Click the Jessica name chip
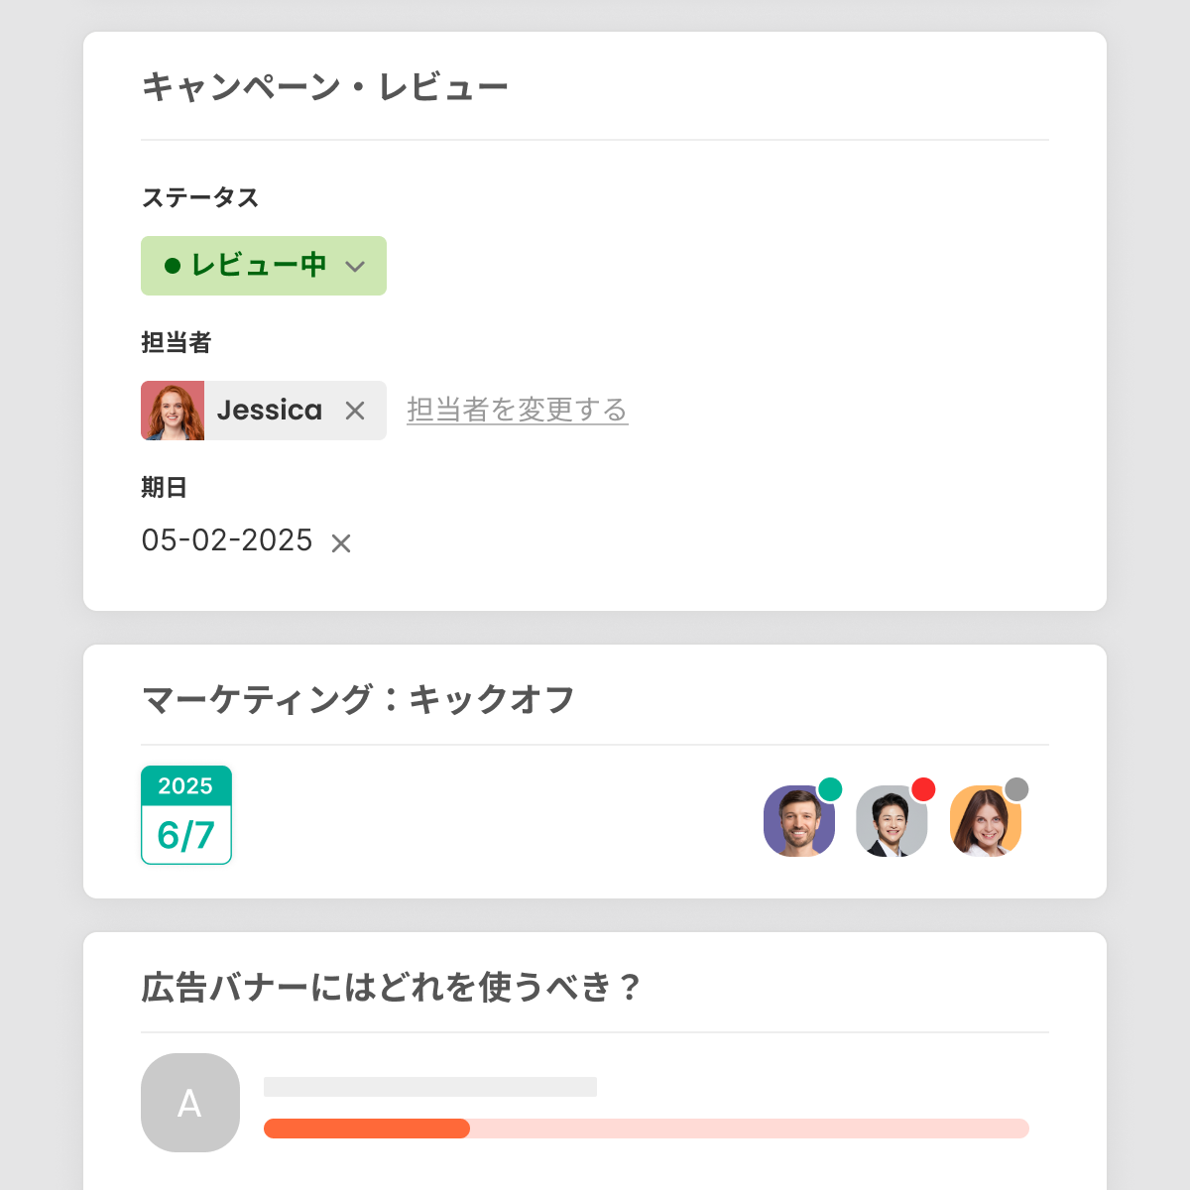Viewport: 1190px width, 1190px height. pyautogui.click(x=270, y=411)
